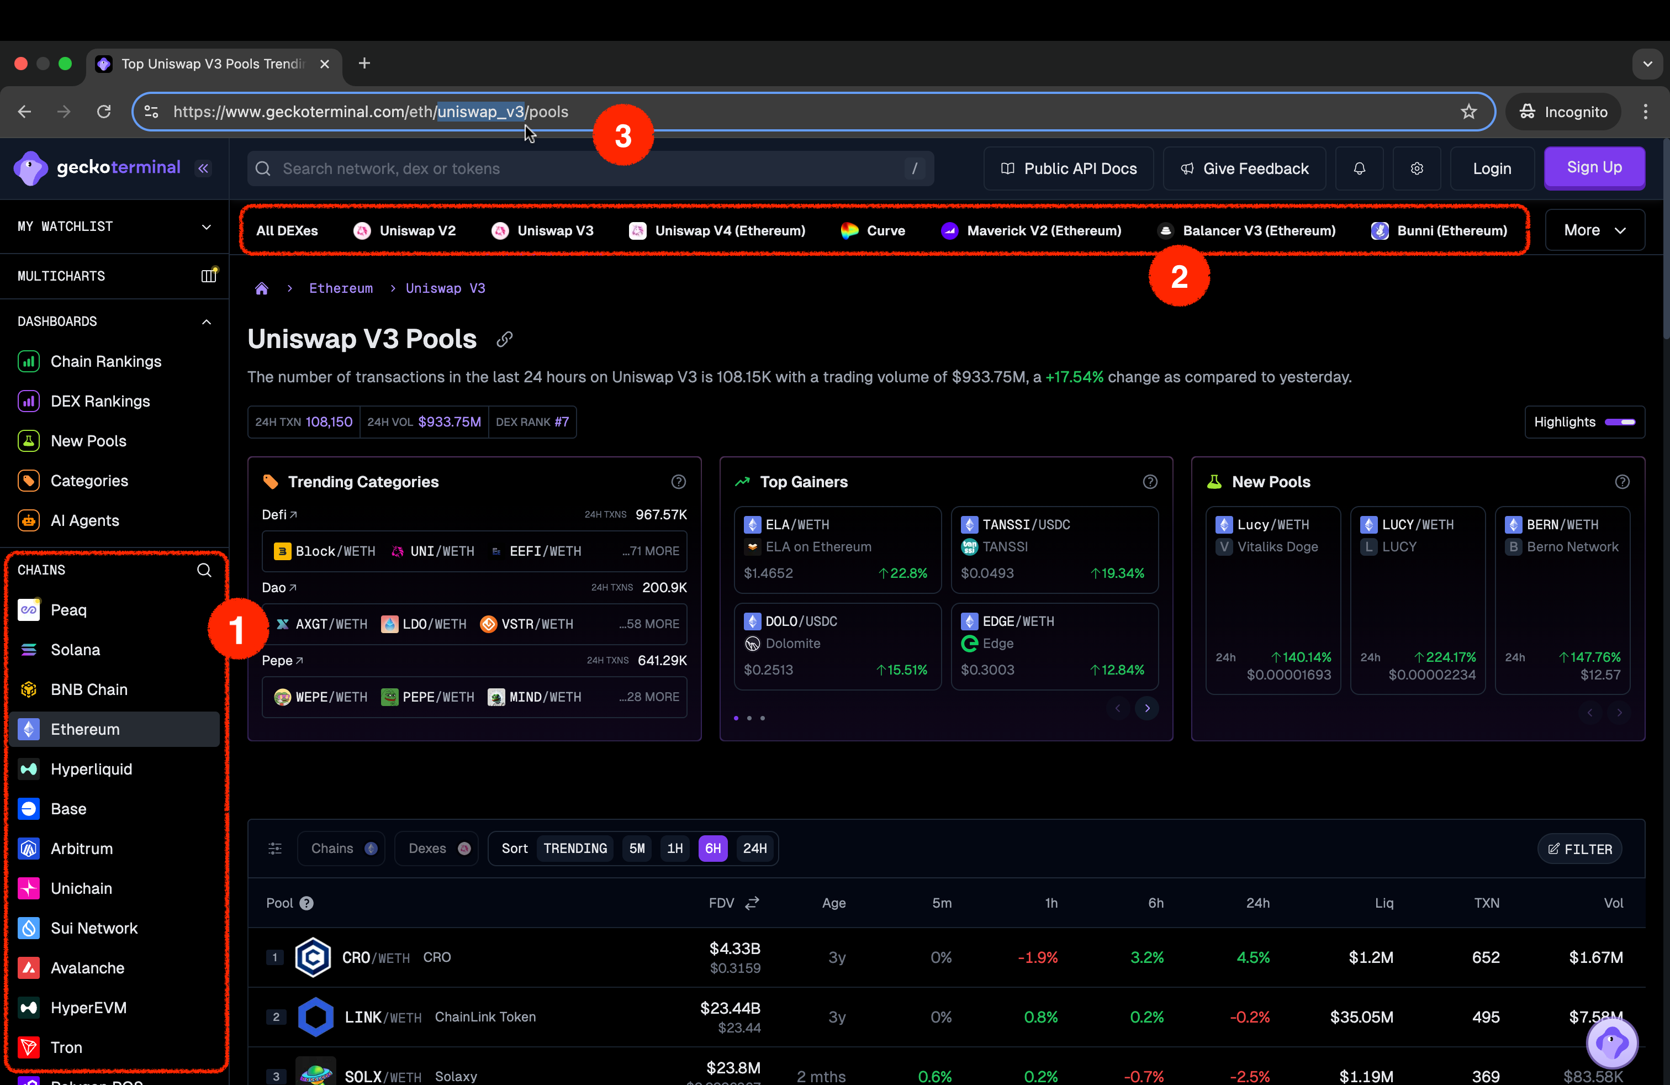Switch to the Uniswap V2 tab
The height and width of the screenshot is (1085, 1670).
405,230
